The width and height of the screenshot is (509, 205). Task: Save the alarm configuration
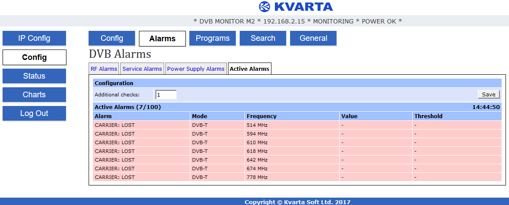489,94
